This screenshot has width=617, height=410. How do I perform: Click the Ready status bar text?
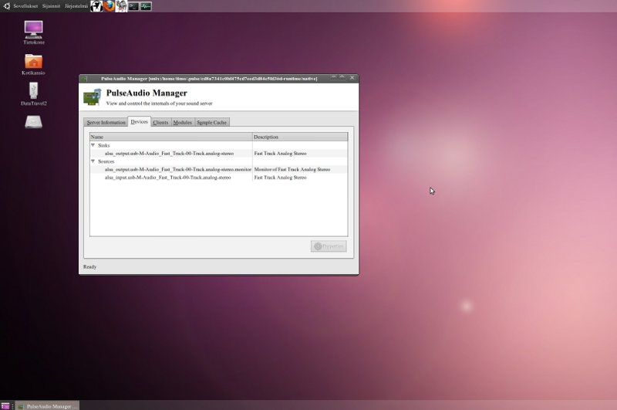[x=89, y=266]
